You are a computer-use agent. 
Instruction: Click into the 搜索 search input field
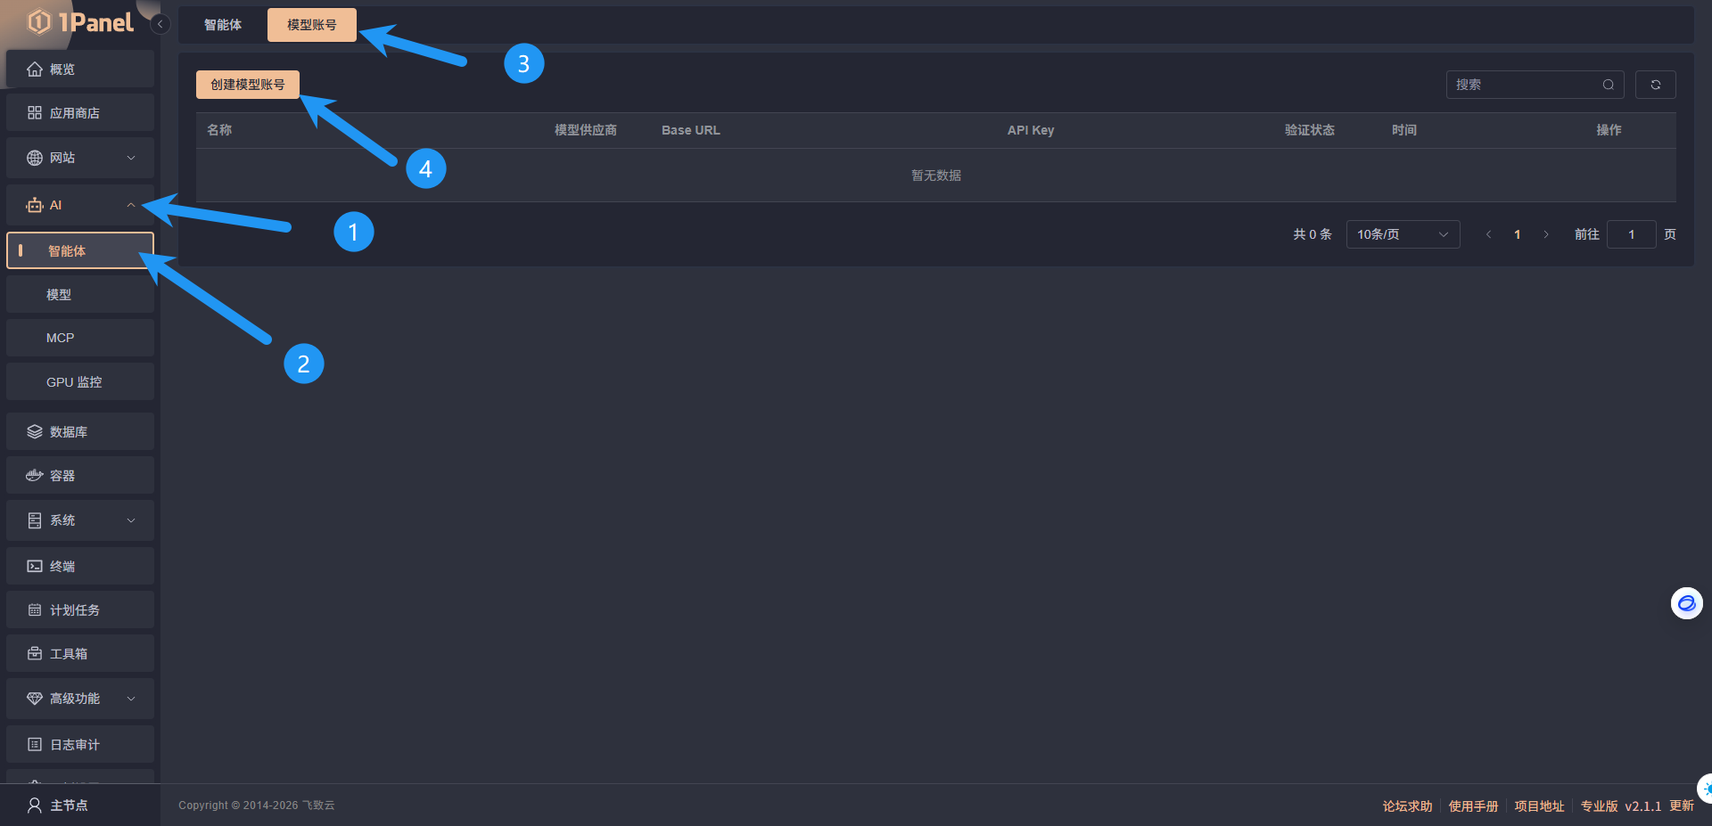(x=1523, y=85)
